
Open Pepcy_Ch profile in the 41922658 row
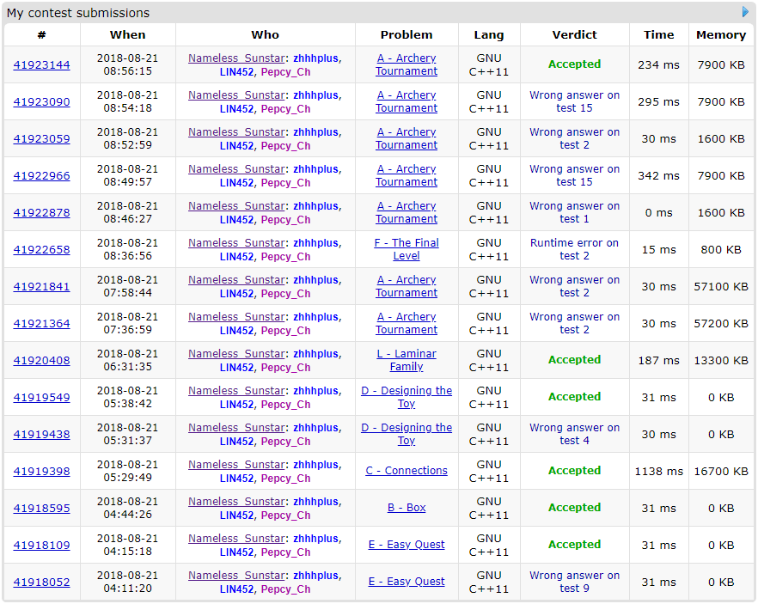[x=285, y=257]
